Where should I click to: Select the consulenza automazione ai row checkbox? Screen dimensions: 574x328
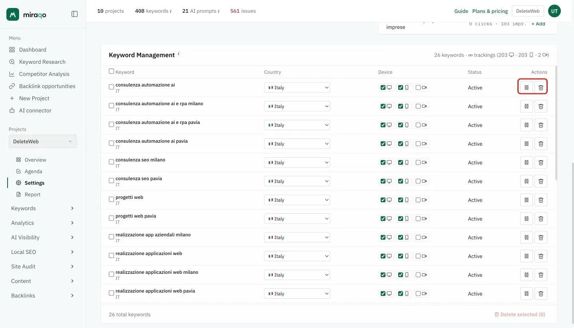tap(112, 87)
